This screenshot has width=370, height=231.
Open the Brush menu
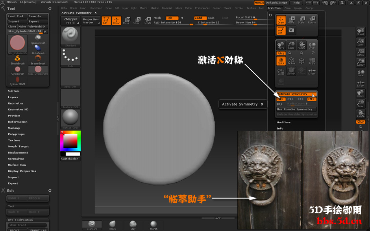tap(74, 8)
